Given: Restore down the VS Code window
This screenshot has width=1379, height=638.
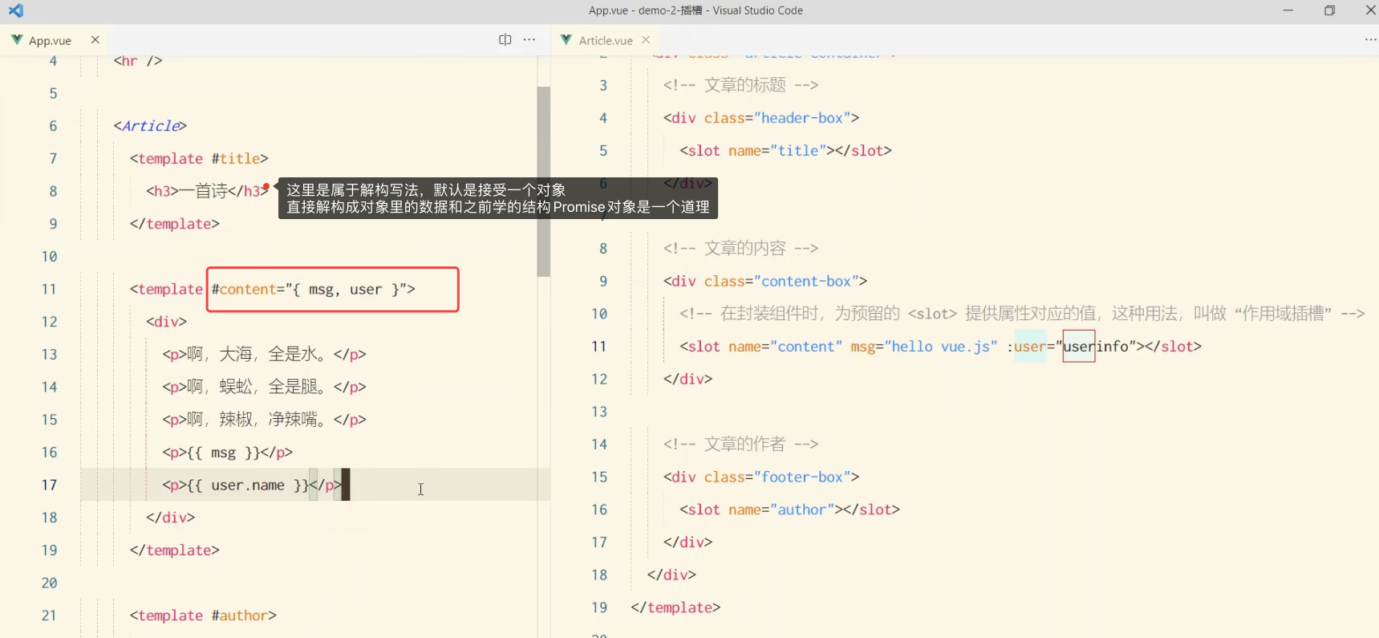Looking at the screenshot, I should [1329, 10].
